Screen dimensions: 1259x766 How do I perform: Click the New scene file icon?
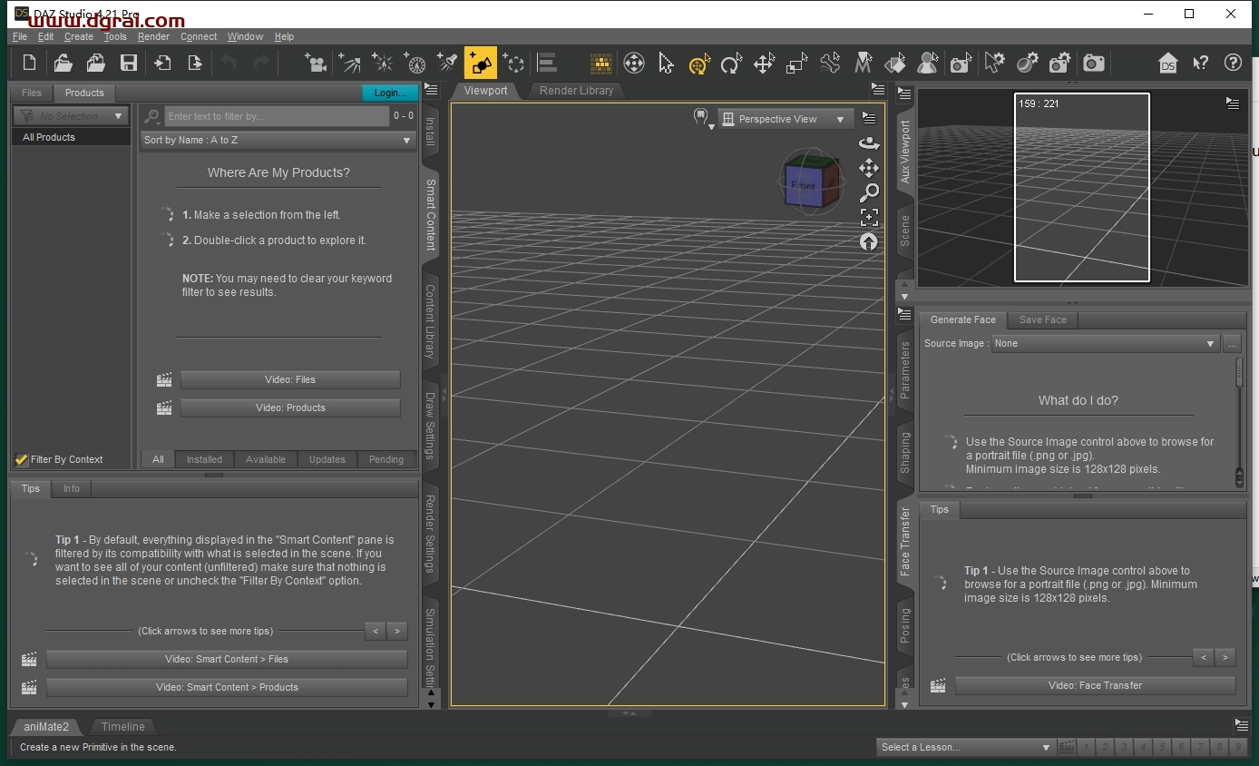coord(30,63)
